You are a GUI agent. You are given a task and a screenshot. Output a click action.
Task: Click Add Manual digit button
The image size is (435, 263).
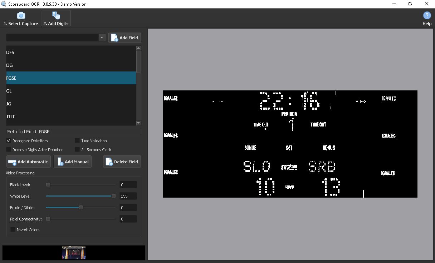click(x=73, y=162)
